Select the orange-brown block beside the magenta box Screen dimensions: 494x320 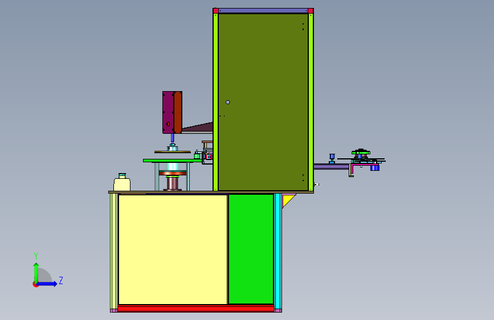coord(178,112)
